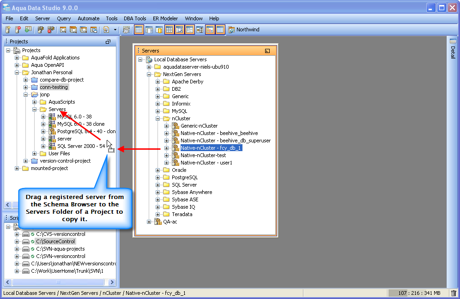Toggle the bar chart view button
Screen dimensions: 460x299
[210, 29]
